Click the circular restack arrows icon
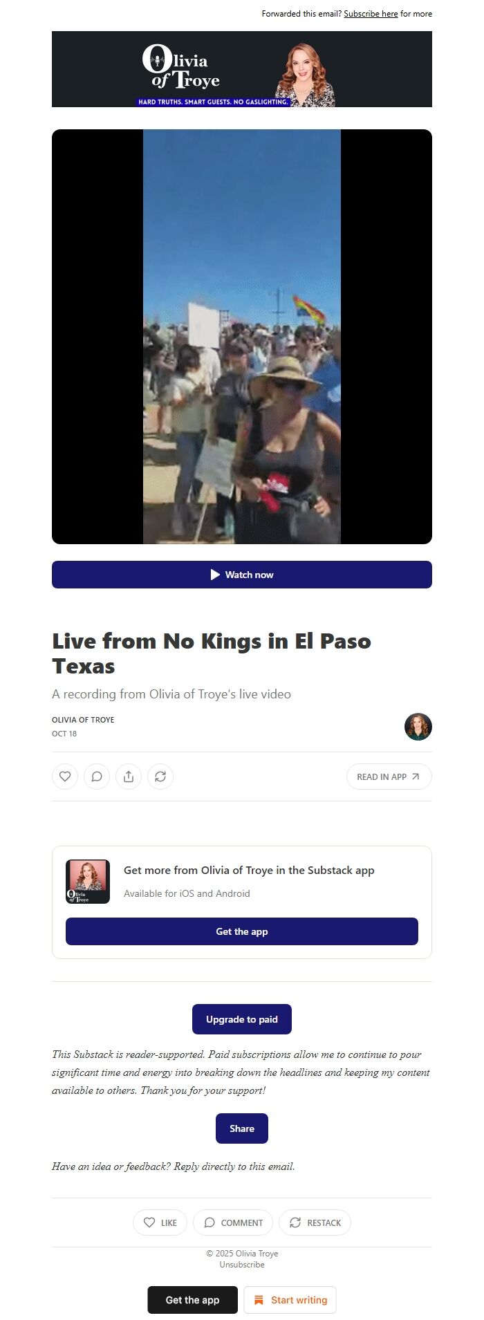This screenshot has width=484, height=1320. point(160,777)
